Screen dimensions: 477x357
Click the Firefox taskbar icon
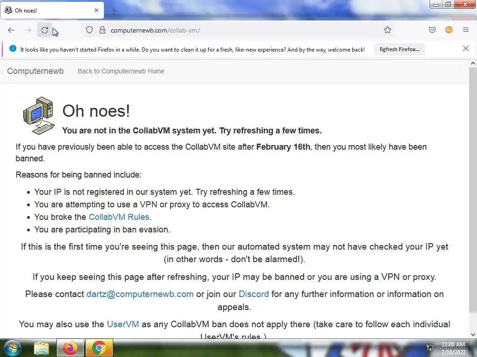(x=70, y=348)
